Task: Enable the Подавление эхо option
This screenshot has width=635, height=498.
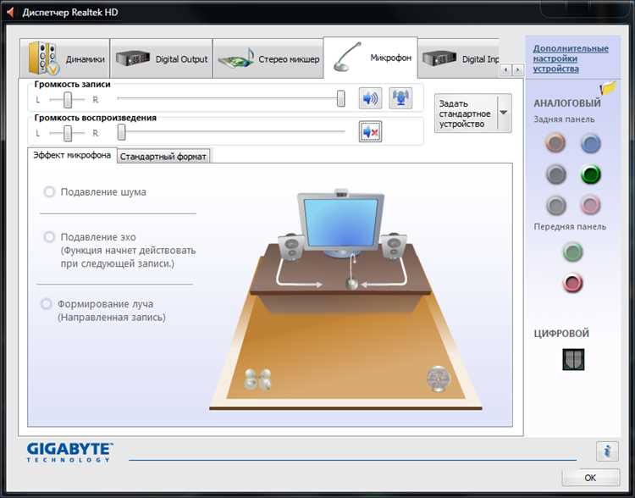Action: (x=49, y=237)
